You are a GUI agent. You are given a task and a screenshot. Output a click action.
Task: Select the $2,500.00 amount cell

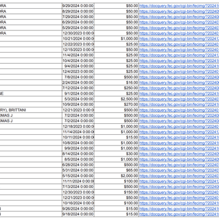(116, 99)
